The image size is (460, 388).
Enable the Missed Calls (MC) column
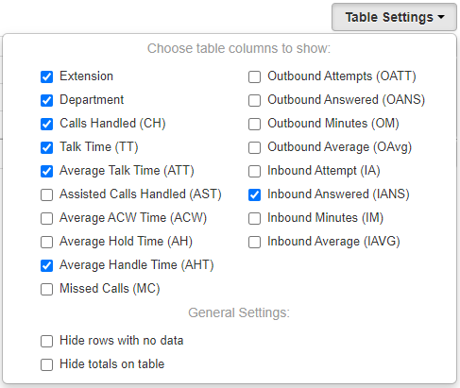46,289
